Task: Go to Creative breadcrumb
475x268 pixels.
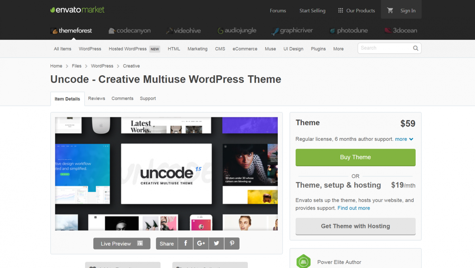Action: click(131, 66)
